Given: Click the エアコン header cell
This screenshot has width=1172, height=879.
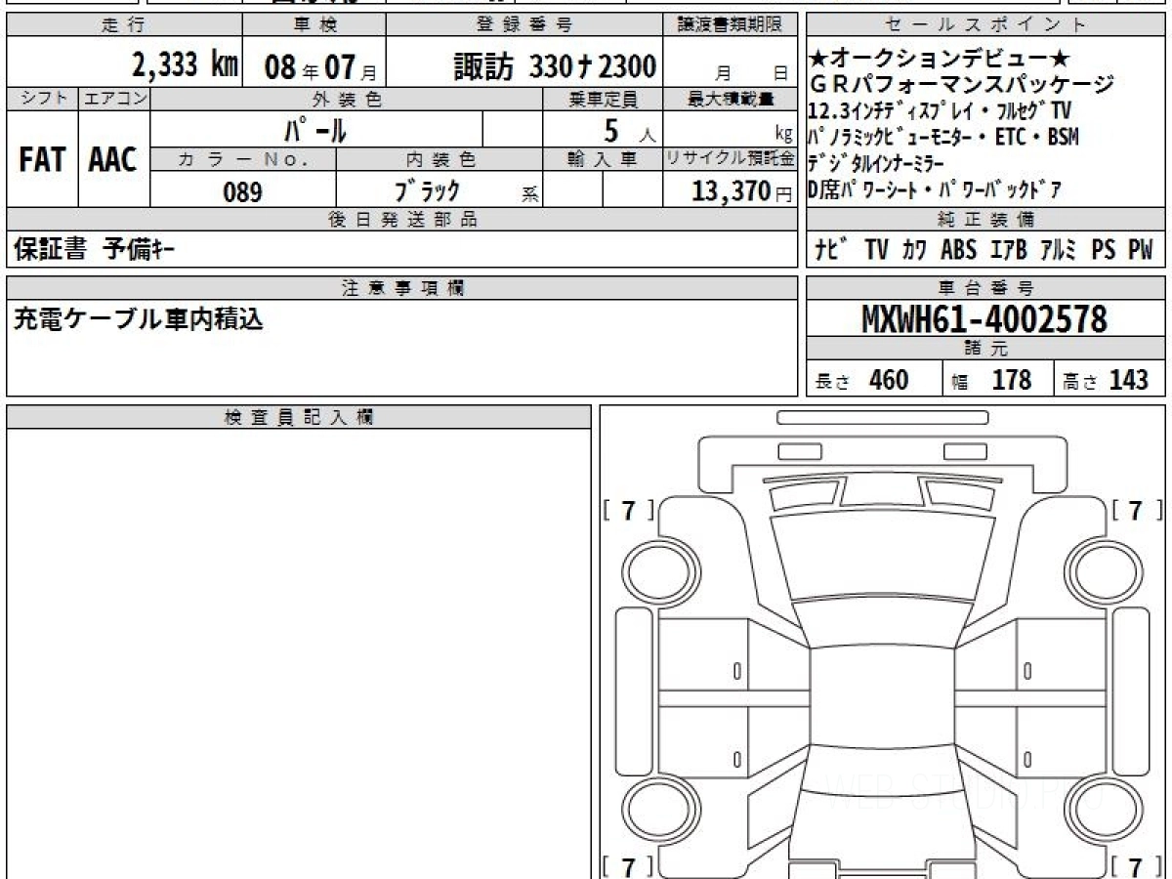Looking at the screenshot, I should click(x=115, y=99).
